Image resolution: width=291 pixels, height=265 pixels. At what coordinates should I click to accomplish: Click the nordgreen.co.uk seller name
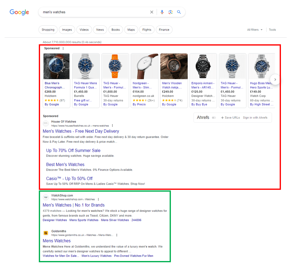click(x=143, y=96)
